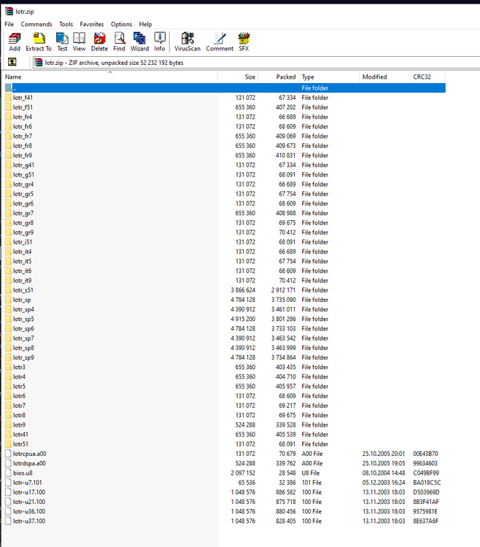Select the bios.u8 file icon
The height and width of the screenshot is (547, 480).
pos(8,473)
